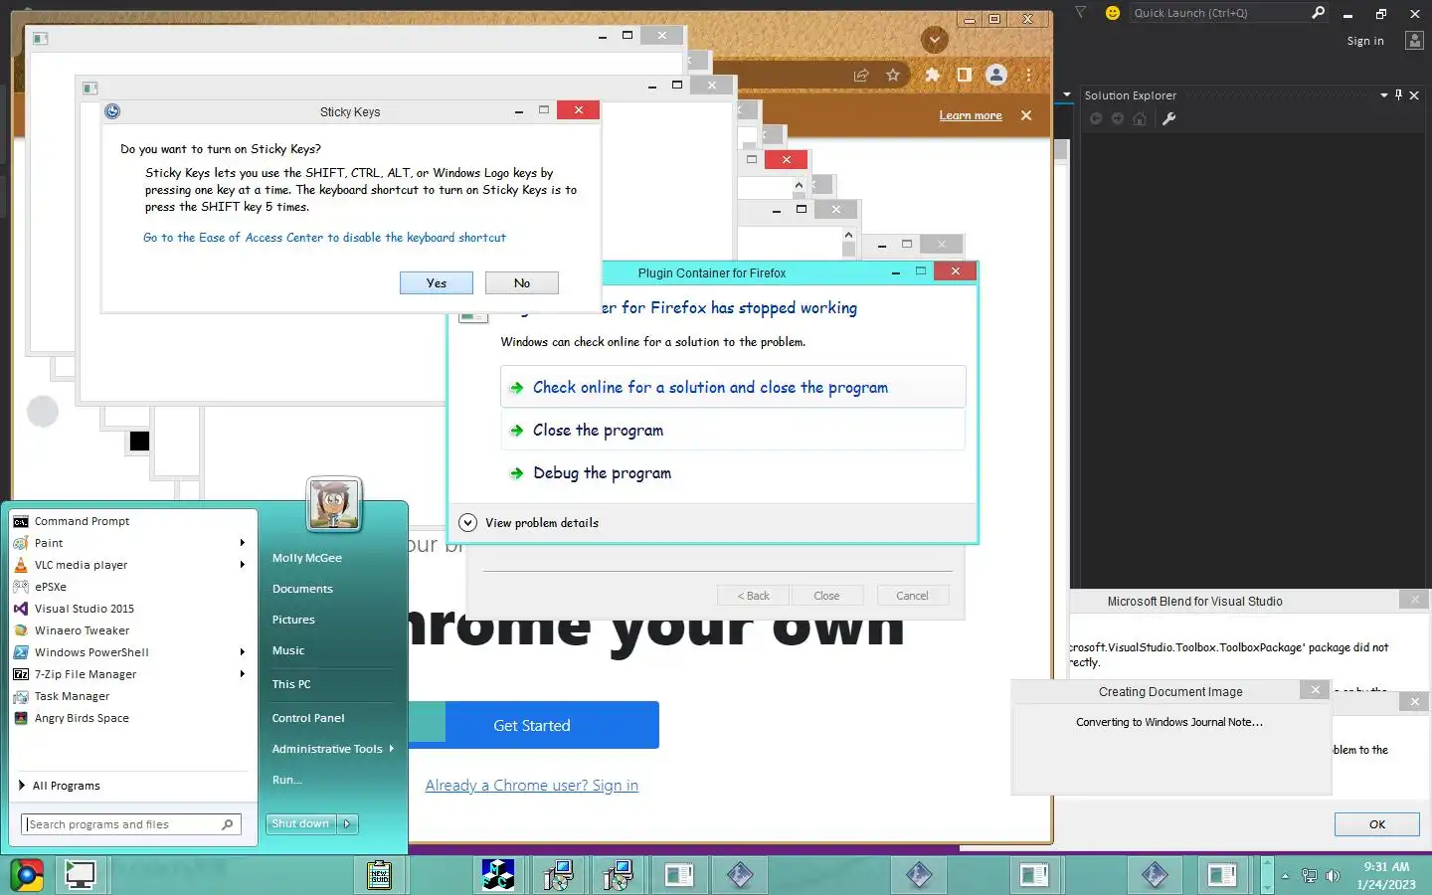Expand View problem details chevron
This screenshot has width=1432, height=895.
467,522
